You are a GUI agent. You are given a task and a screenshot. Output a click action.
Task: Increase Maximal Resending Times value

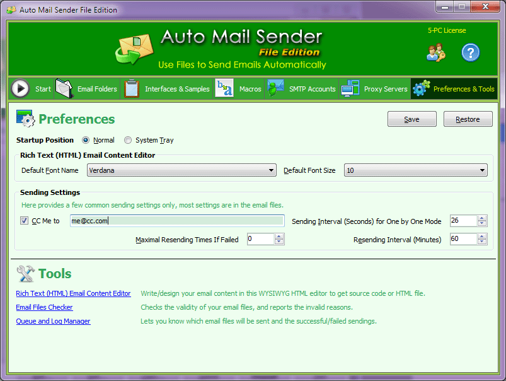(279, 237)
